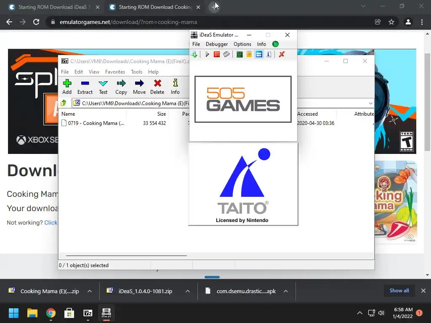Click the info document icon in iDeaS toolbar
The image size is (431, 323).
(269, 54)
